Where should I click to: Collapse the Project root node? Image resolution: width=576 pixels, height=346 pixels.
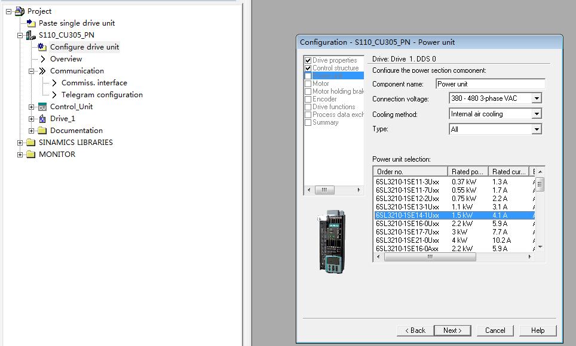(8, 12)
